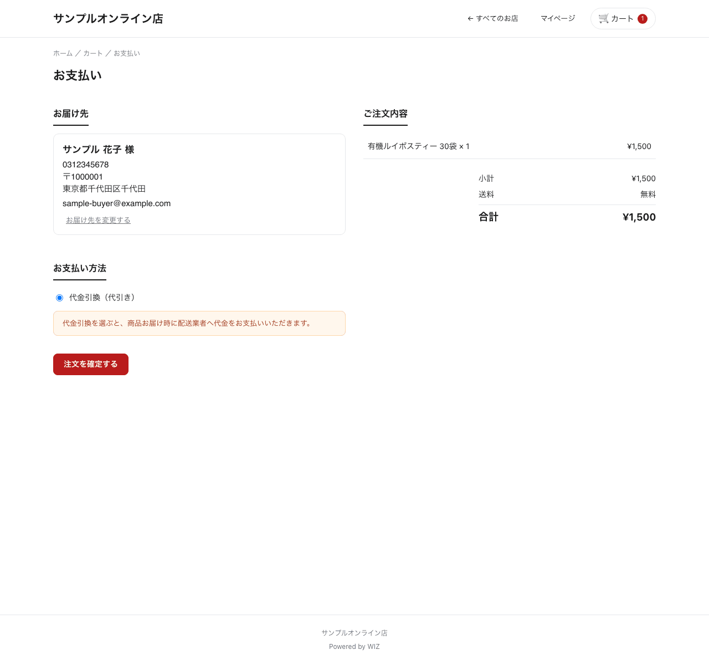Screen dimensions: 709x665
Task: Click the shopping cart icon in header
Action: click(604, 18)
